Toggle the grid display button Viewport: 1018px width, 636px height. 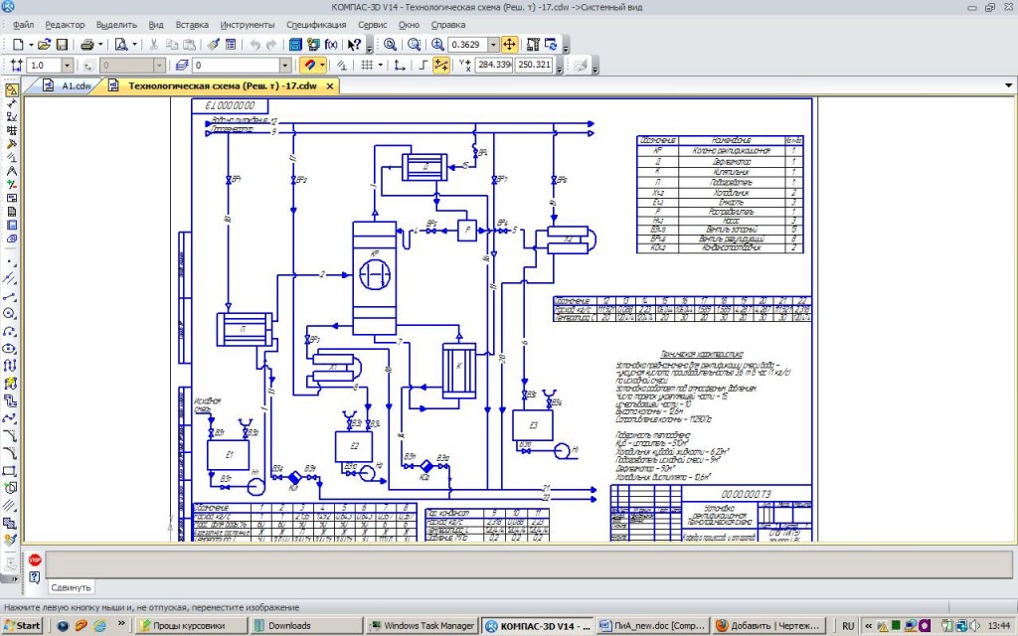[367, 66]
